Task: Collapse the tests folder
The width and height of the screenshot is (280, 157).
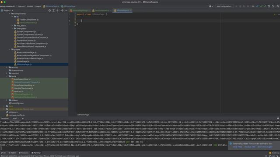Action: tap(7, 76)
